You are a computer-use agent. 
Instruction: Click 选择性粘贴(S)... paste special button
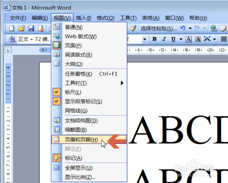[159, 29]
